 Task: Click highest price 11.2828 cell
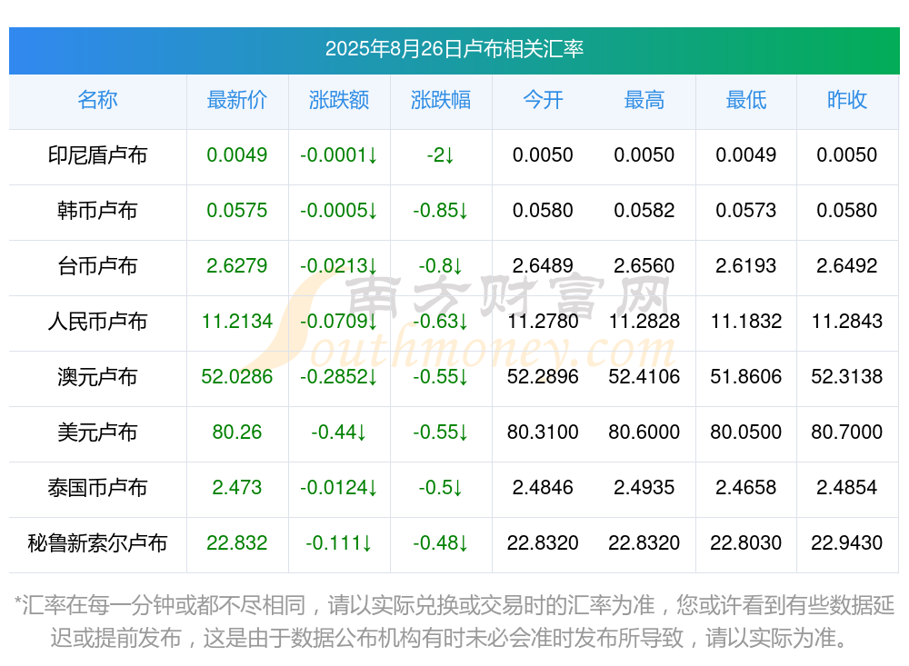click(x=644, y=321)
